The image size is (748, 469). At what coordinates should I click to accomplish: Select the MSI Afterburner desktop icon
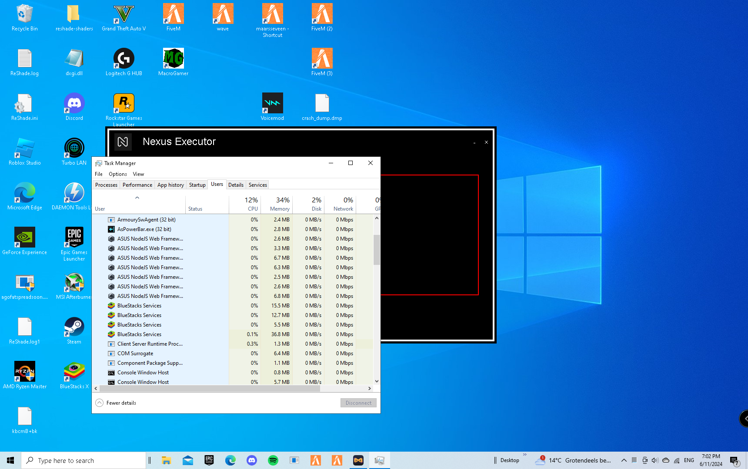point(74,283)
